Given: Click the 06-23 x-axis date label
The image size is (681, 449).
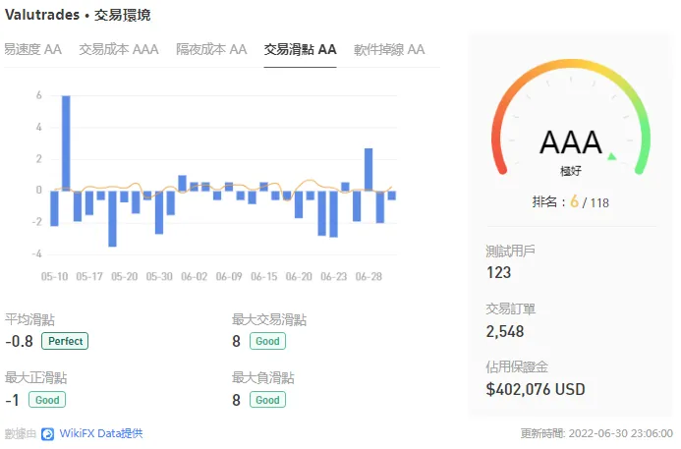Looking at the screenshot, I should 333,277.
